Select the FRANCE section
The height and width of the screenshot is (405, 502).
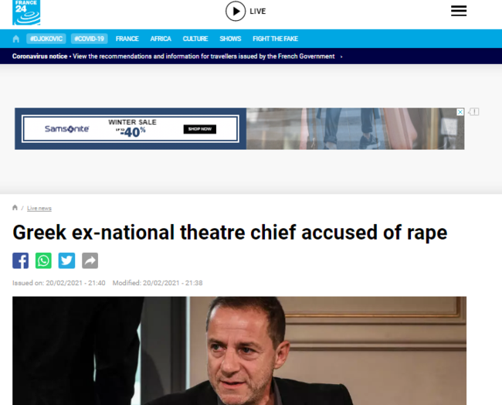[x=127, y=39]
